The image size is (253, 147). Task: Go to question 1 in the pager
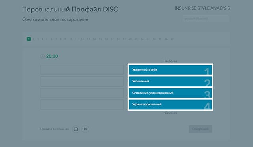tap(29, 39)
